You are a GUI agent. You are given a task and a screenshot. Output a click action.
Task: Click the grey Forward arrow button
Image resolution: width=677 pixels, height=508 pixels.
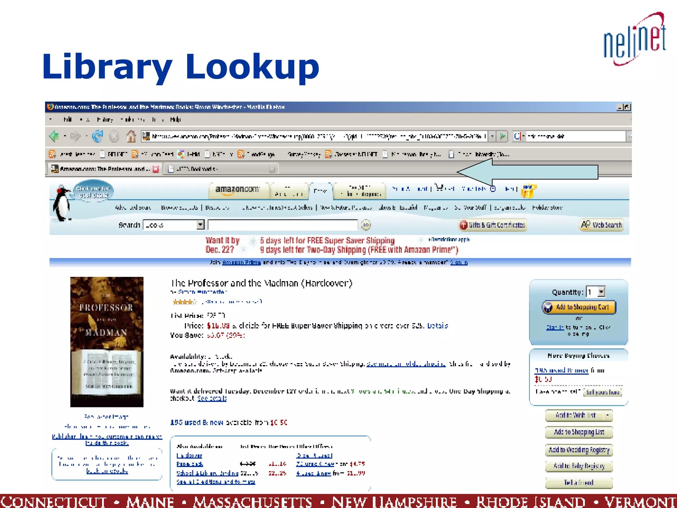click(76, 136)
